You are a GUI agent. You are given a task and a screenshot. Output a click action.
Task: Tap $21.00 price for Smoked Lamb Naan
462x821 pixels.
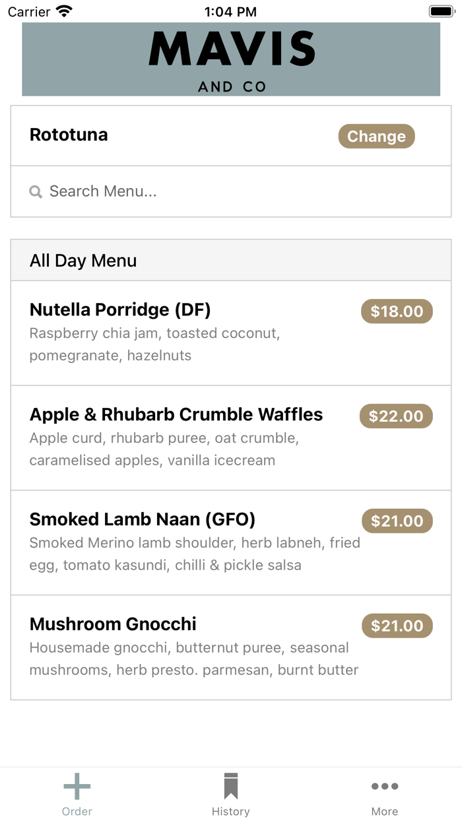[x=397, y=521]
